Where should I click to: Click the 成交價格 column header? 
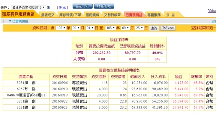[x=118, y=77]
